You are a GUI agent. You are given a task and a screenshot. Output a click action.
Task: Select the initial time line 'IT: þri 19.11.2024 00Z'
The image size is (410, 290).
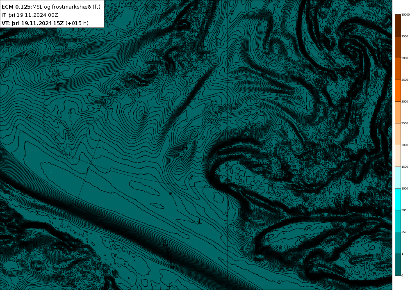[30, 15]
